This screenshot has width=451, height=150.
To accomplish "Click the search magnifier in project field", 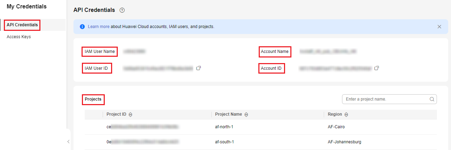I will 432,99.
